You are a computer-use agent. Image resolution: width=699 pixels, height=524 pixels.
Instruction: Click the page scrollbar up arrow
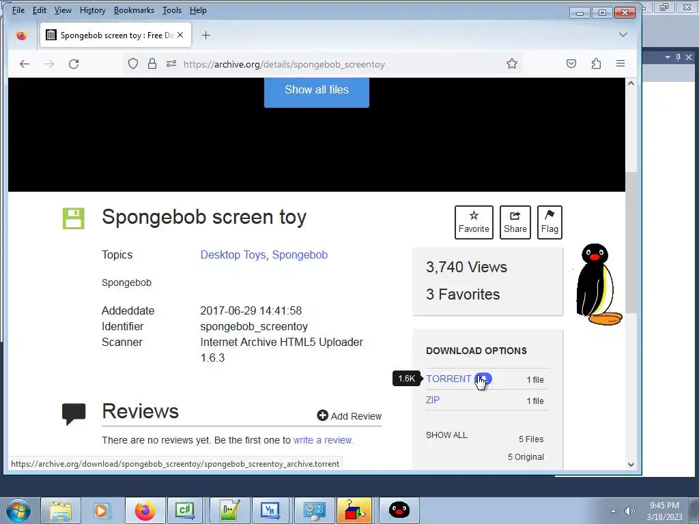[631, 83]
